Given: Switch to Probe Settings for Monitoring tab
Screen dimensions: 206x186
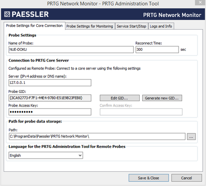Looking at the screenshot, I should (90, 26).
